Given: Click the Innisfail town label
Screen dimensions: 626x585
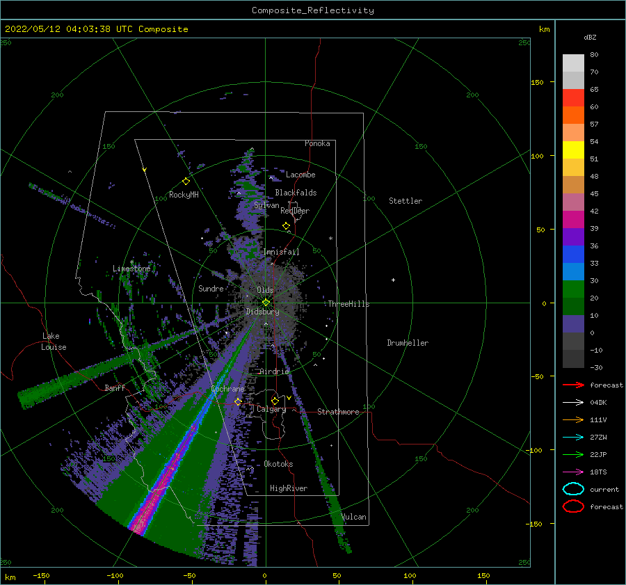Looking at the screenshot, I should pyautogui.click(x=281, y=252).
